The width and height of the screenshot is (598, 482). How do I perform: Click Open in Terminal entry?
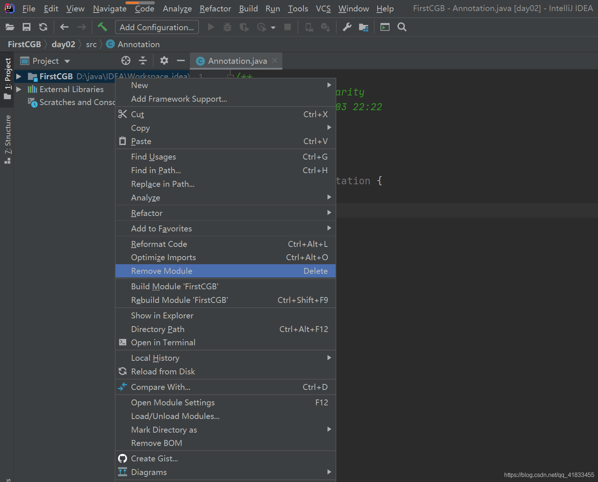click(x=225, y=342)
